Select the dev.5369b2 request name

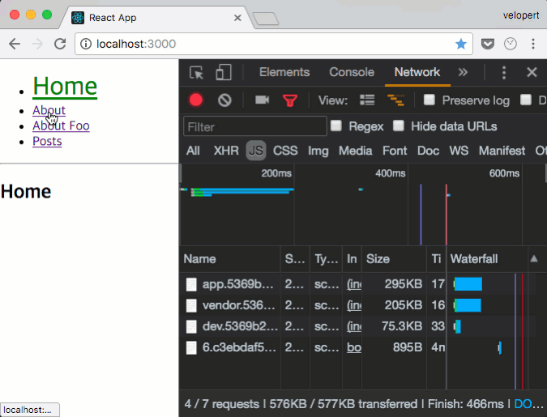pos(240,326)
